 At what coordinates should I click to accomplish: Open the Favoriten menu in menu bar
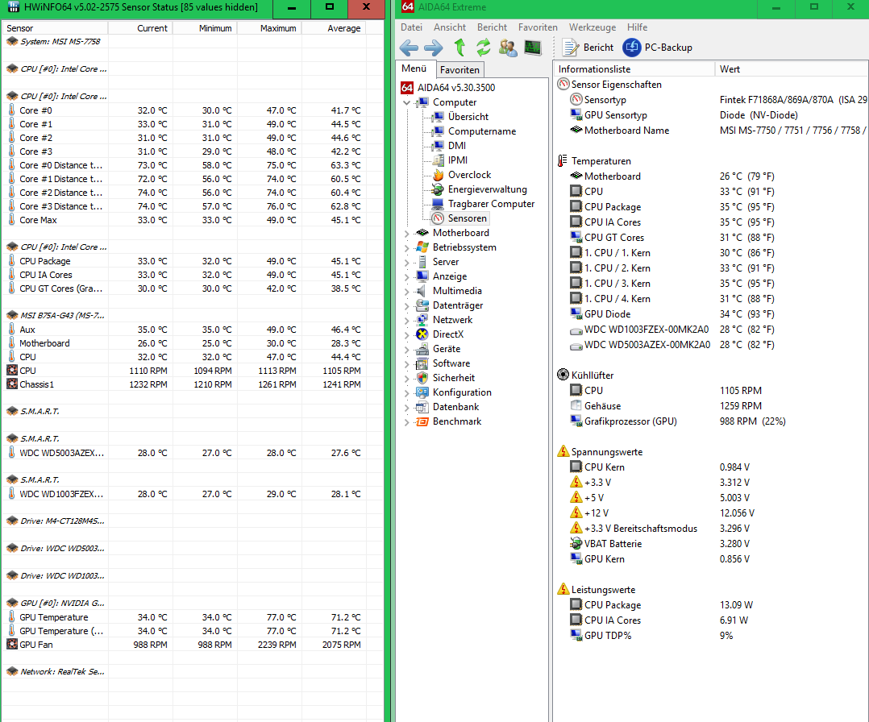tap(538, 27)
